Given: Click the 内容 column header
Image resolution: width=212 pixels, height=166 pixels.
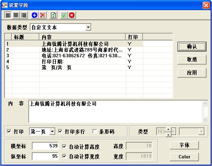Looking at the screenshot, I should 82,37.
